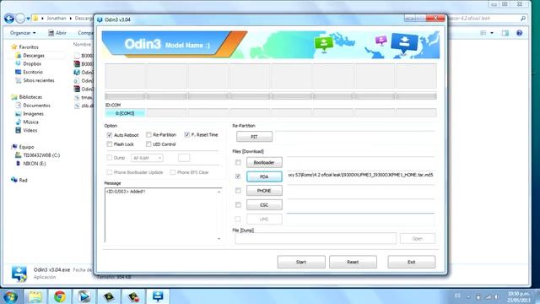The height and width of the screenshot is (304, 540).
Task: Switch to Odin3 taskbar icon
Action: [158, 296]
